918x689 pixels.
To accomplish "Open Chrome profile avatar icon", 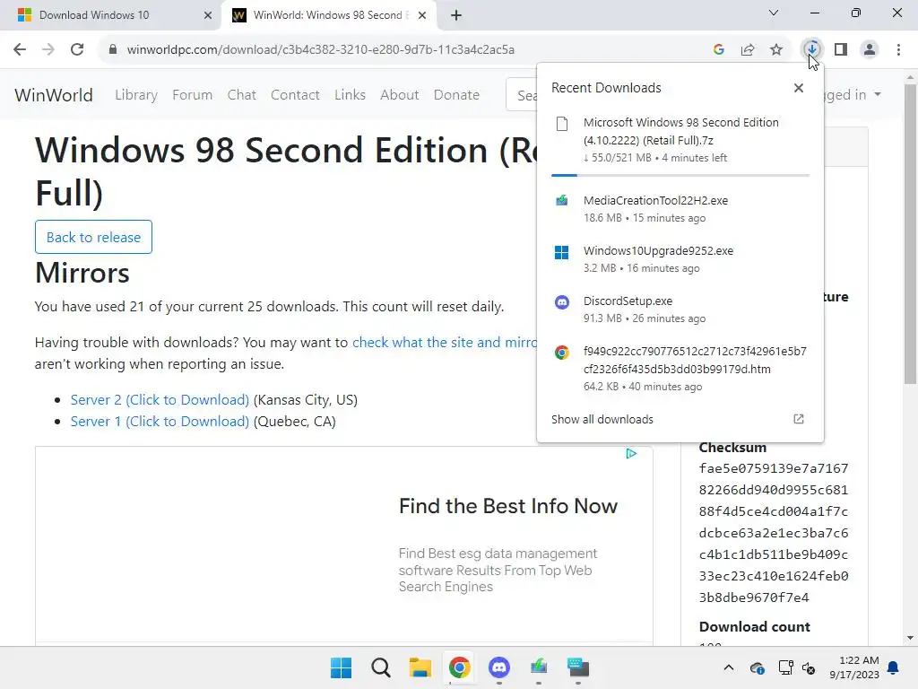I will click(870, 50).
